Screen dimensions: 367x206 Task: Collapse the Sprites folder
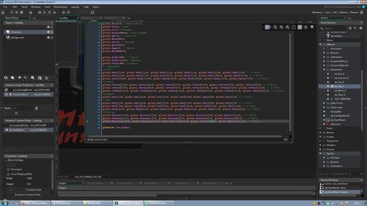[x=321, y=153]
